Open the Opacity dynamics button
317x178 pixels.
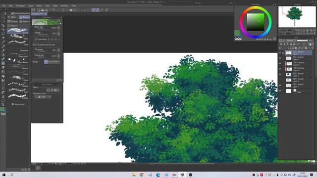click(59, 34)
